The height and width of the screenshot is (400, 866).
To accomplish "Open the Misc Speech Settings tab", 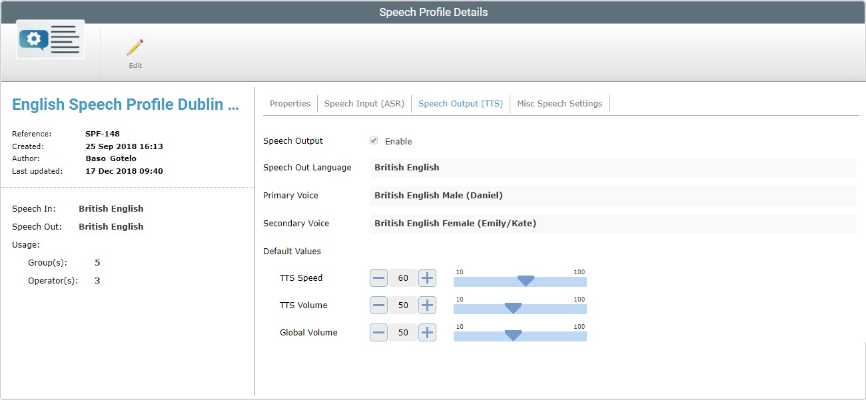I will point(560,103).
